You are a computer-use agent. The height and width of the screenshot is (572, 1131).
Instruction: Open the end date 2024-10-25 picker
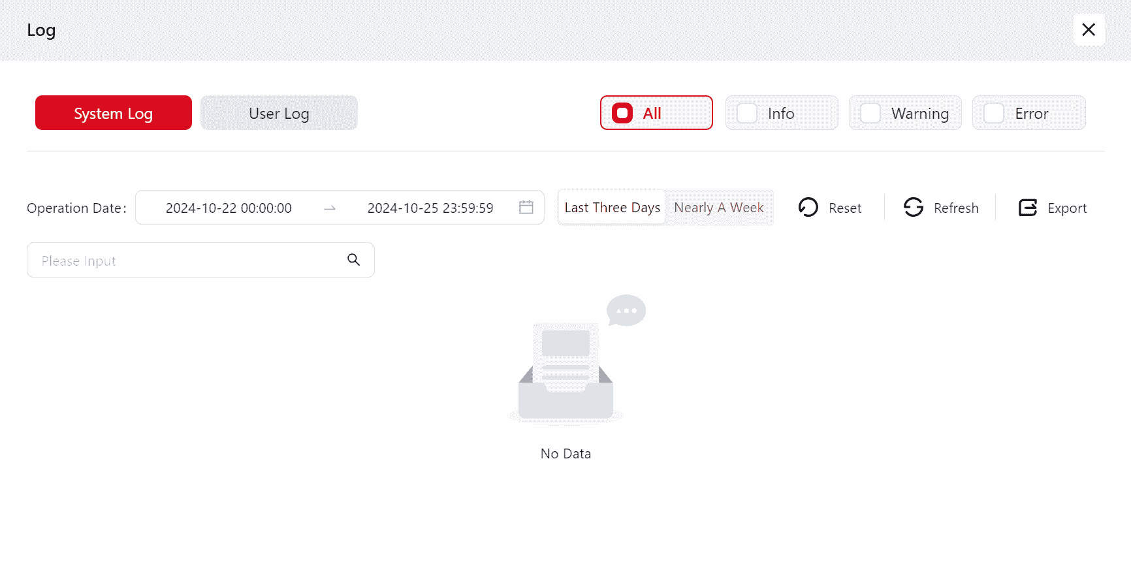430,208
